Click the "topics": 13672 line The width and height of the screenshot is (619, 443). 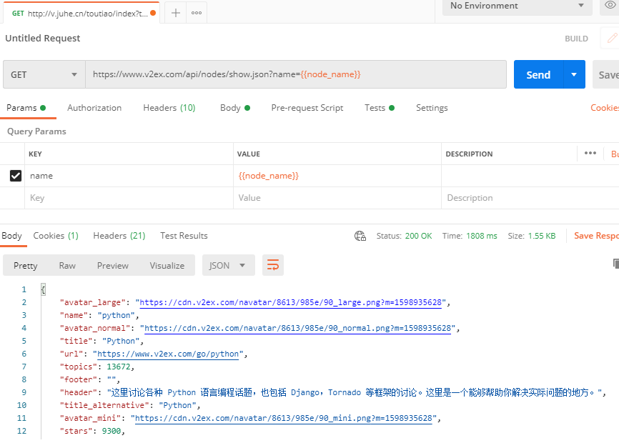click(x=96, y=367)
